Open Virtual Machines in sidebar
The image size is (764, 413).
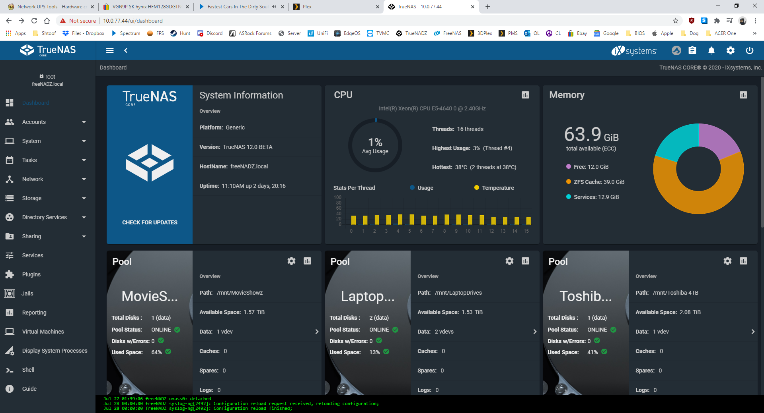click(x=48, y=332)
